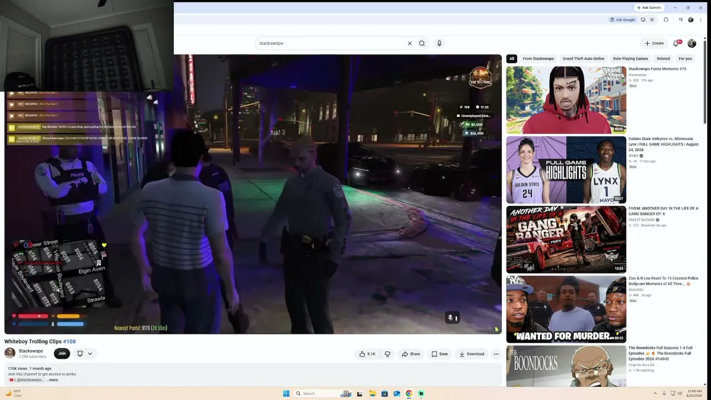This screenshot has width=711, height=400.
Task: Open FIVEM: Another Day in the Life title
Action: point(663,211)
